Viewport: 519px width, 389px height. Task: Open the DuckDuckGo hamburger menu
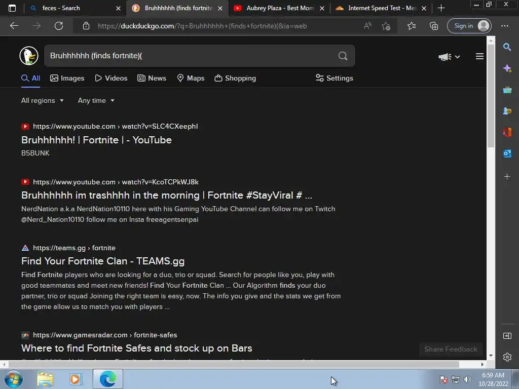(479, 57)
